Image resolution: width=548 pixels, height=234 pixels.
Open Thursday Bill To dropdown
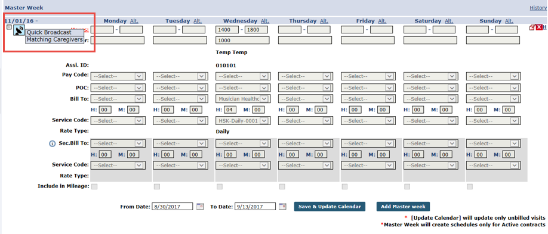pos(305,99)
